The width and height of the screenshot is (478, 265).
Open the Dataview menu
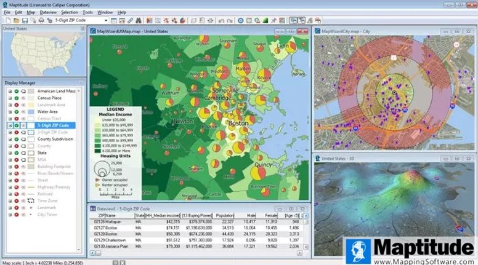point(48,12)
